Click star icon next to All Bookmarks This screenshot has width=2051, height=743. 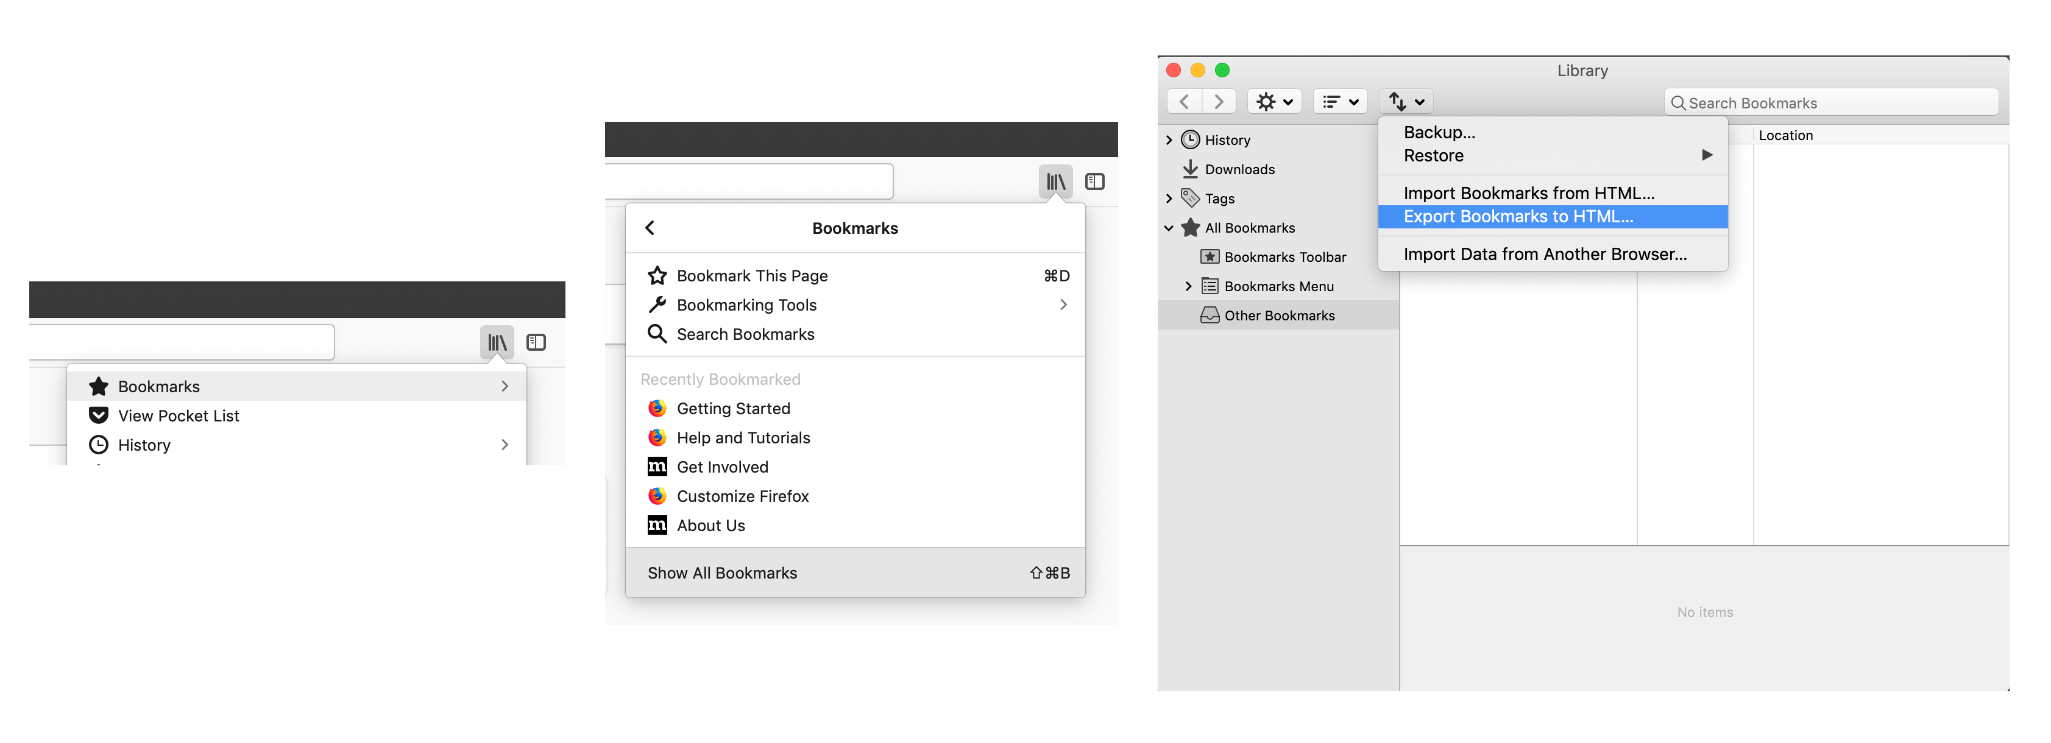(1190, 228)
